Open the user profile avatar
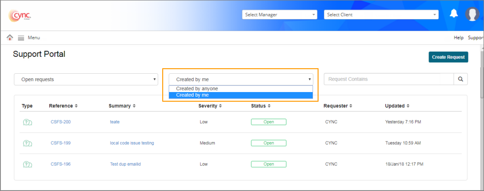The height and width of the screenshot is (191, 484). click(x=472, y=14)
